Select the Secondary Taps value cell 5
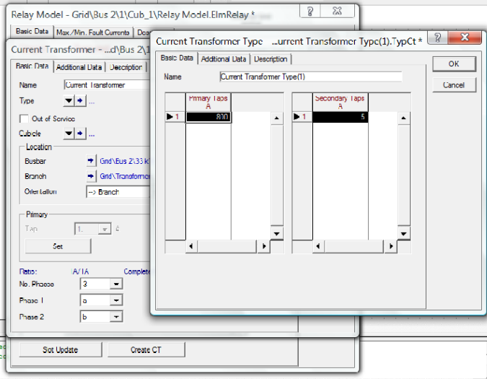This screenshot has height=379, width=487. coord(340,117)
